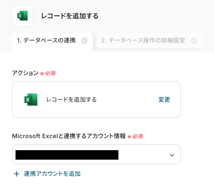Click the アクション field label

click(x=25, y=73)
